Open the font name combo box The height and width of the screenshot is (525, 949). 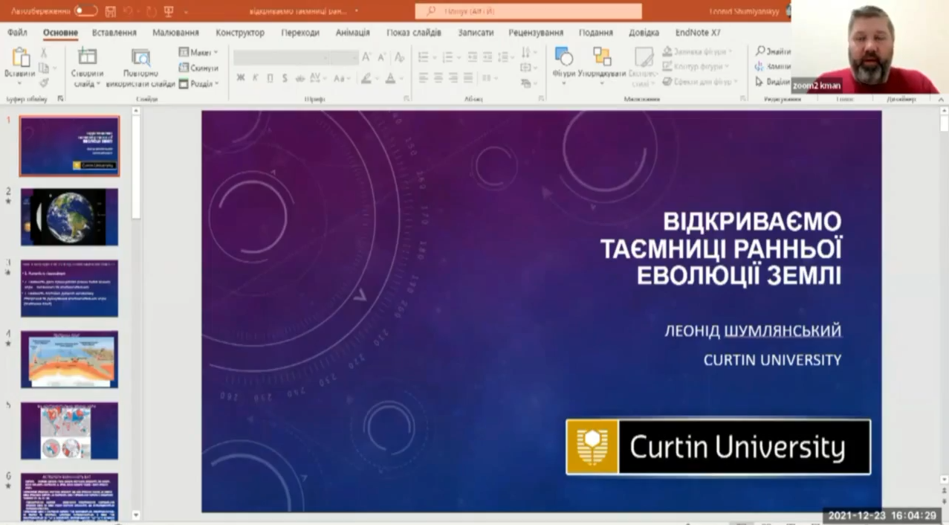(282, 57)
